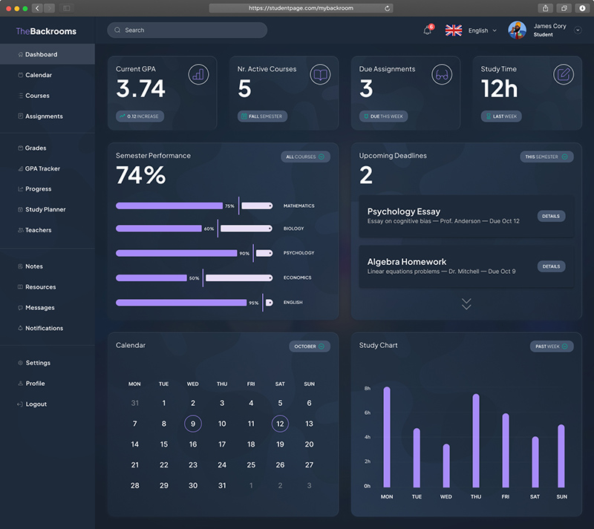Open the All Courses filter dropdown
The image size is (594, 529).
click(x=305, y=157)
